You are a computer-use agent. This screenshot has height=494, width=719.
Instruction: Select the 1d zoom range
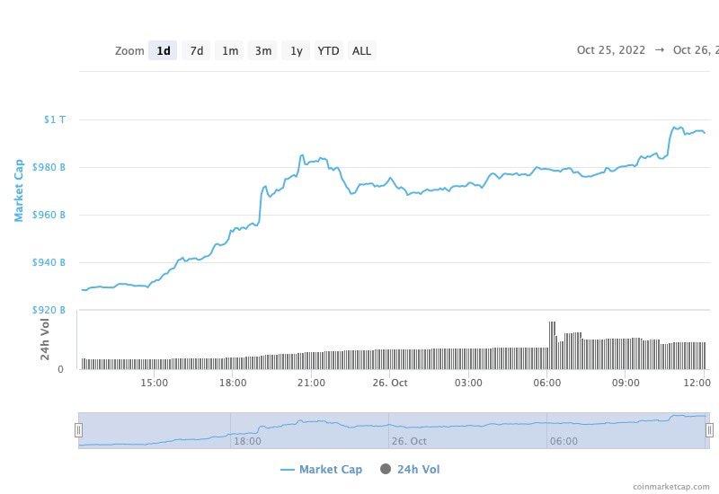point(163,50)
